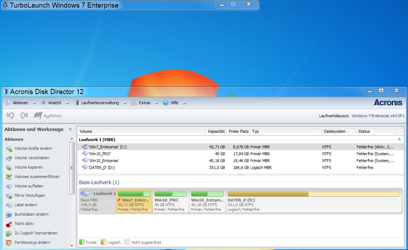Open the Laufwerksverwaltung menu
This screenshot has height=250, width=408.
click(x=100, y=103)
